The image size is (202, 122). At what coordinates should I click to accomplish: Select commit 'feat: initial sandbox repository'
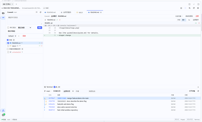[122, 110]
